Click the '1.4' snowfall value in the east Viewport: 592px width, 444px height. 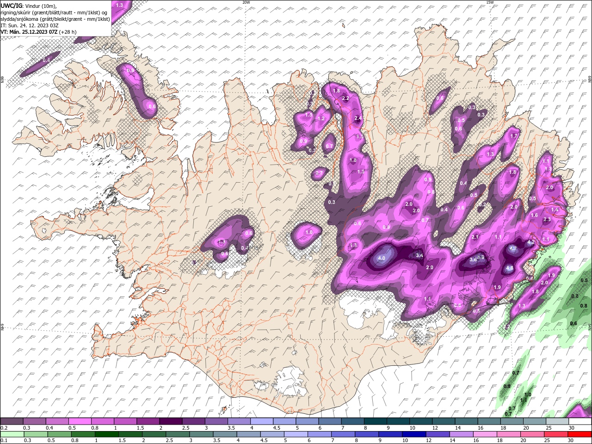coord(555,210)
